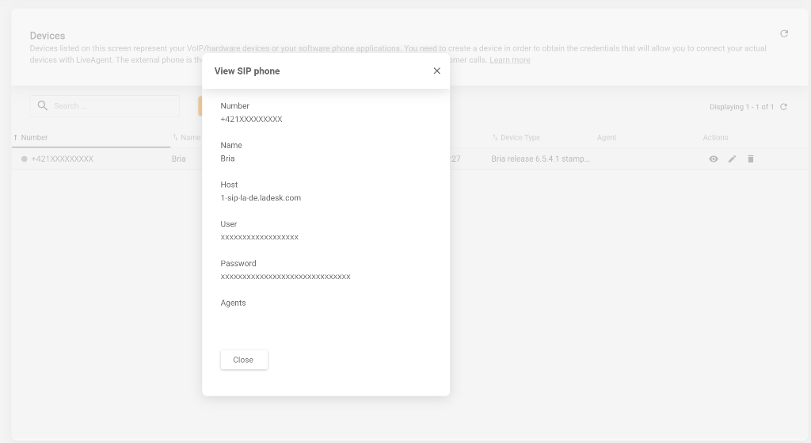Delete the Bria device with trash icon
The height and width of the screenshot is (443, 811).
point(751,158)
